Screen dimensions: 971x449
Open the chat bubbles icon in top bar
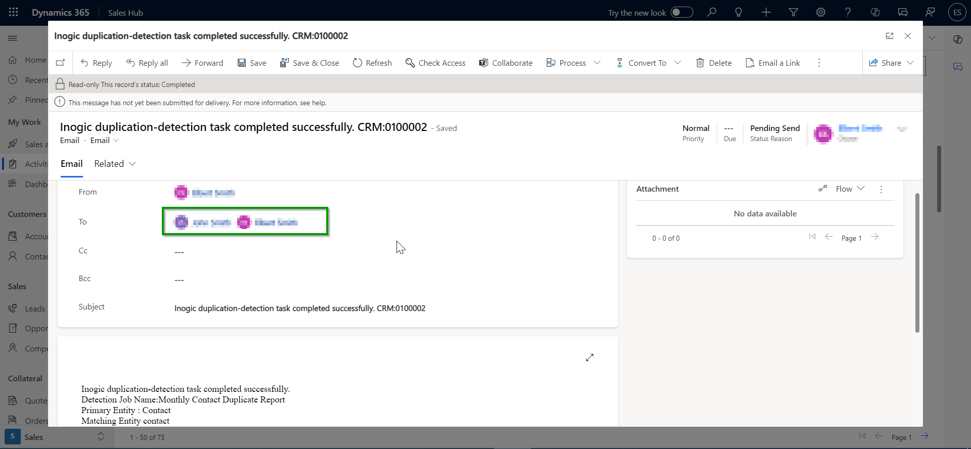tap(903, 12)
